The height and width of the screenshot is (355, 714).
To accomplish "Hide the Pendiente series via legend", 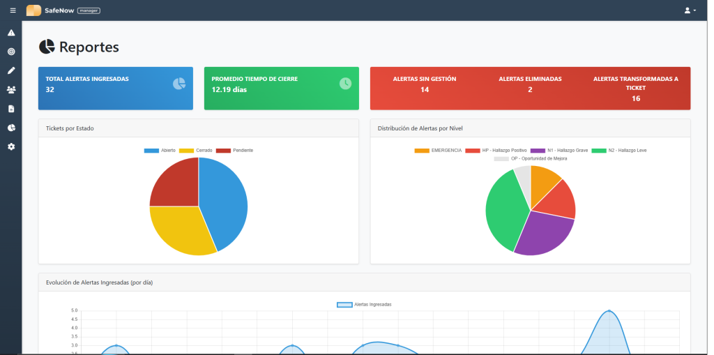I will (234, 151).
